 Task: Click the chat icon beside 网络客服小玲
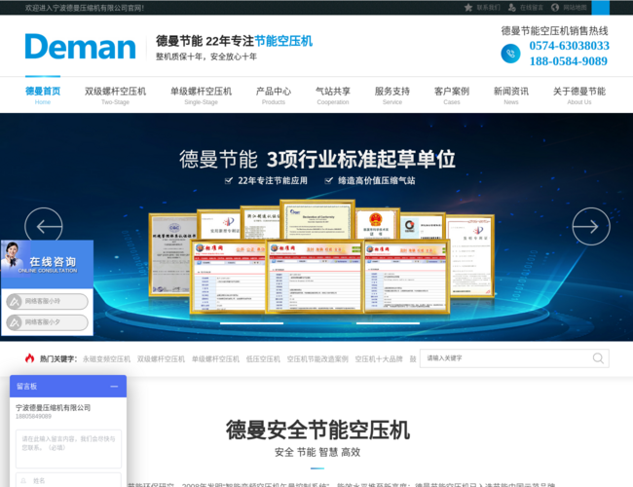(15, 301)
